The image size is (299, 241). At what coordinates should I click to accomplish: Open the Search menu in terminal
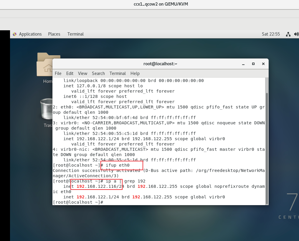pyautogui.click(x=98, y=73)
